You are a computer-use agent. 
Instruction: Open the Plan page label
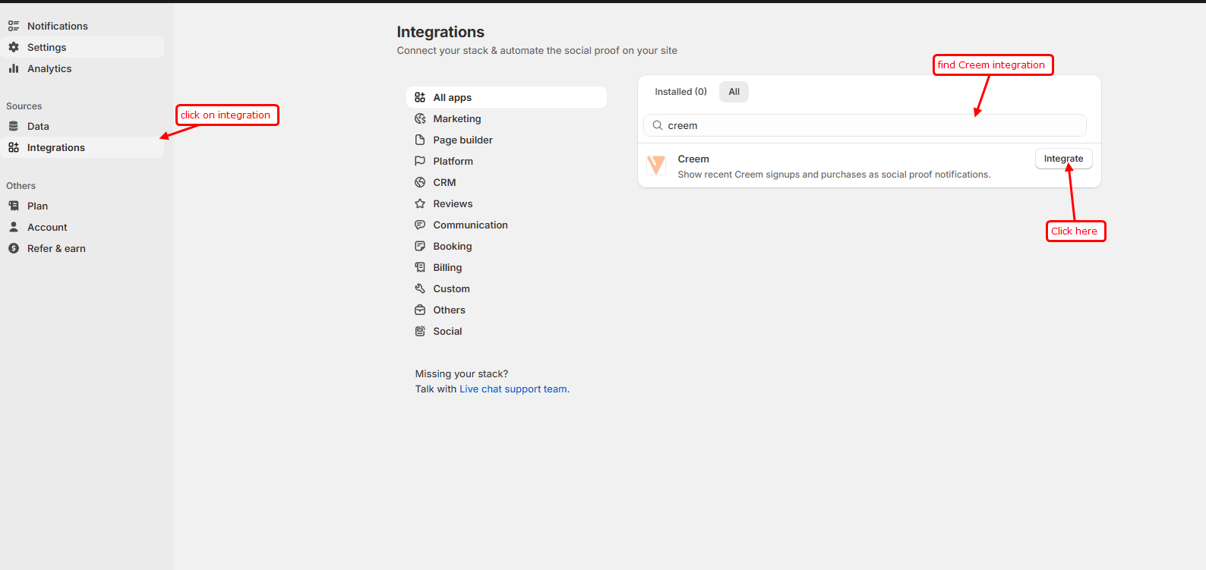click(x=37, y=206)
